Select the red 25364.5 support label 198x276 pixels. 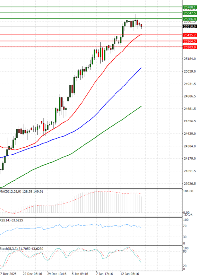point(190,41)
